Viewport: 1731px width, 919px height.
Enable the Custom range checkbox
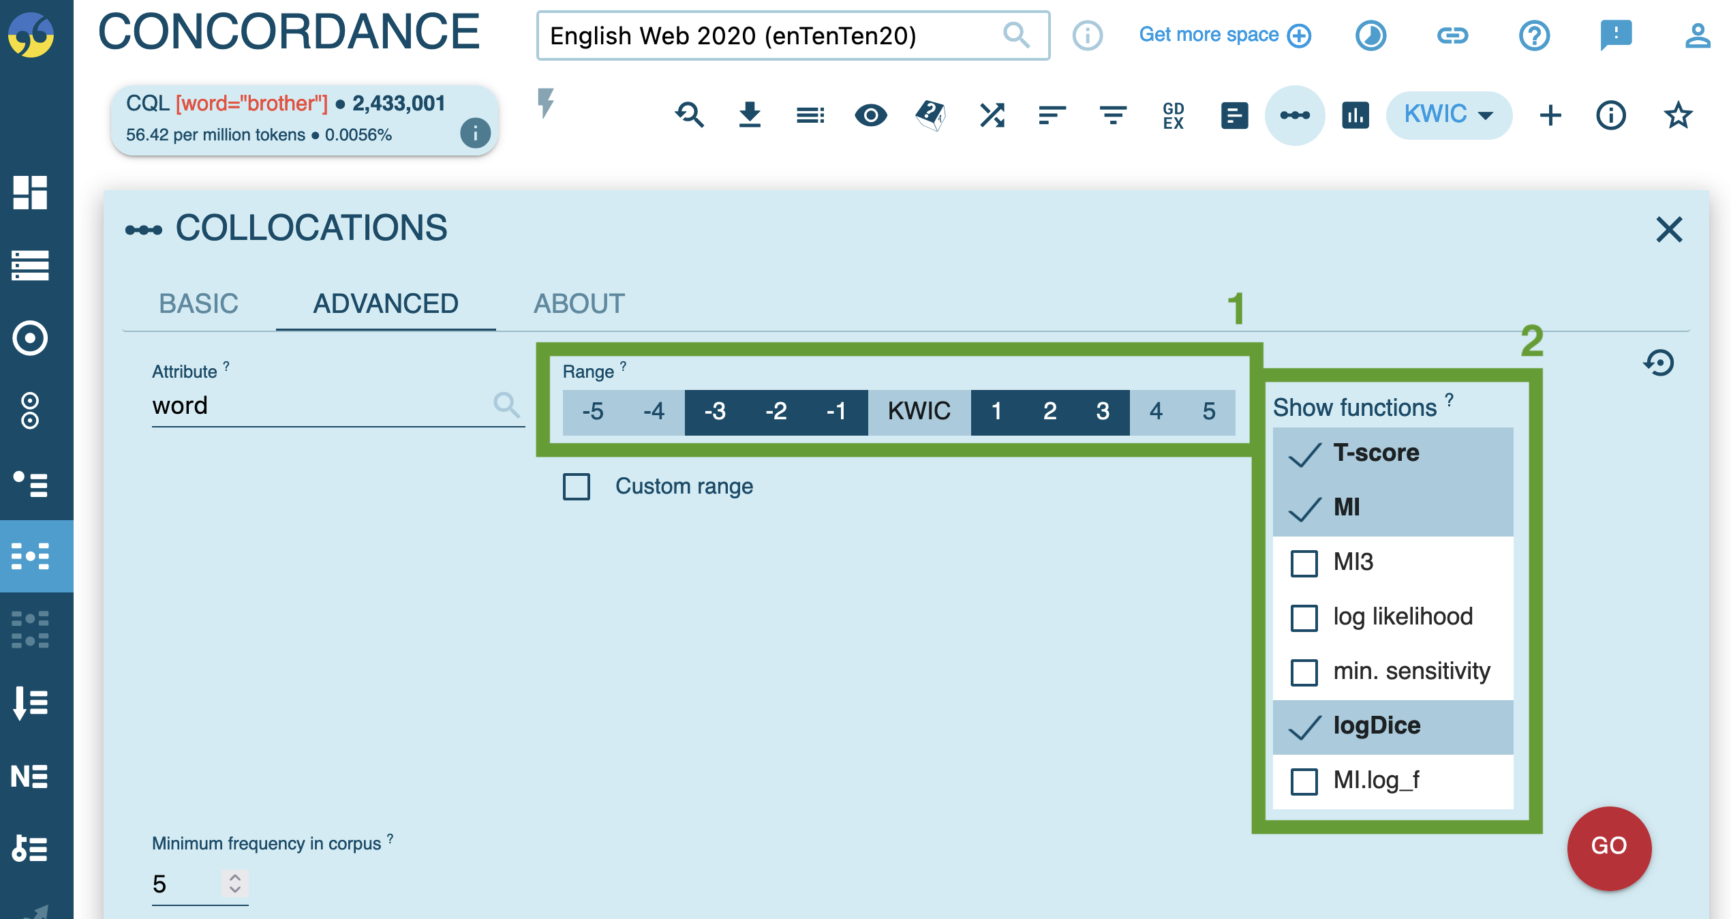pyautogui.click(x=577, y=487)
